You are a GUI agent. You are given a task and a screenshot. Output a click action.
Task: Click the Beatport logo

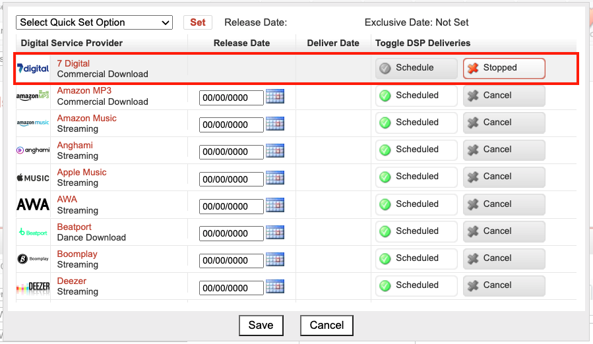click(33, 232)
